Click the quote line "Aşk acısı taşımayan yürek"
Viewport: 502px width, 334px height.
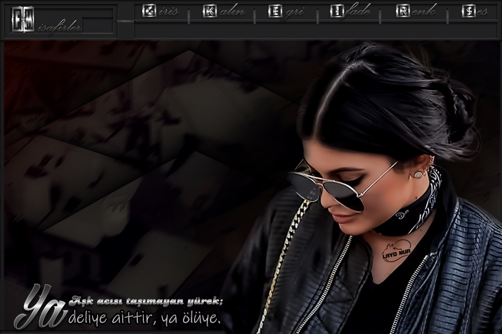tap(146, 301)
